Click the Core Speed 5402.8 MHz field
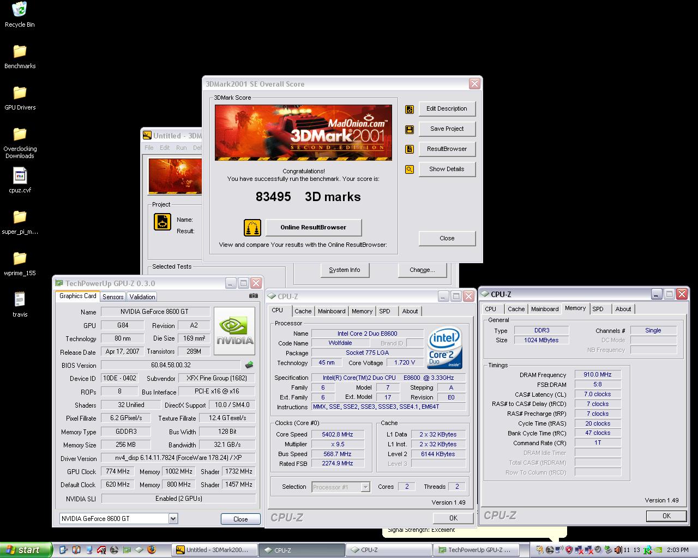The image size is (698, 558). [x=338, y=434]
